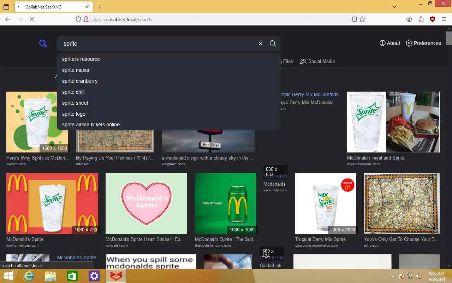Close the CollabNet SearXNG tab
The height and width of the screenshot is (283, 452).
point(87,7)
